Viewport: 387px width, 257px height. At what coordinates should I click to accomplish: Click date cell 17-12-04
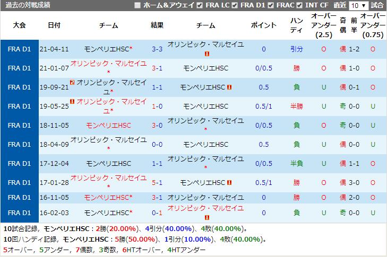pyautogui.click(x=54, y=164)
